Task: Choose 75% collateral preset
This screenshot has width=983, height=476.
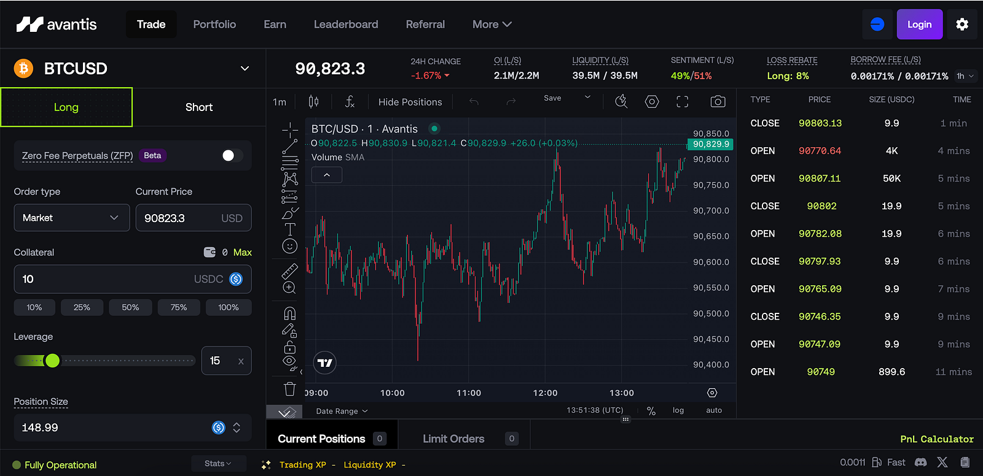Action: pyautogui.click(x=179, y=307)
